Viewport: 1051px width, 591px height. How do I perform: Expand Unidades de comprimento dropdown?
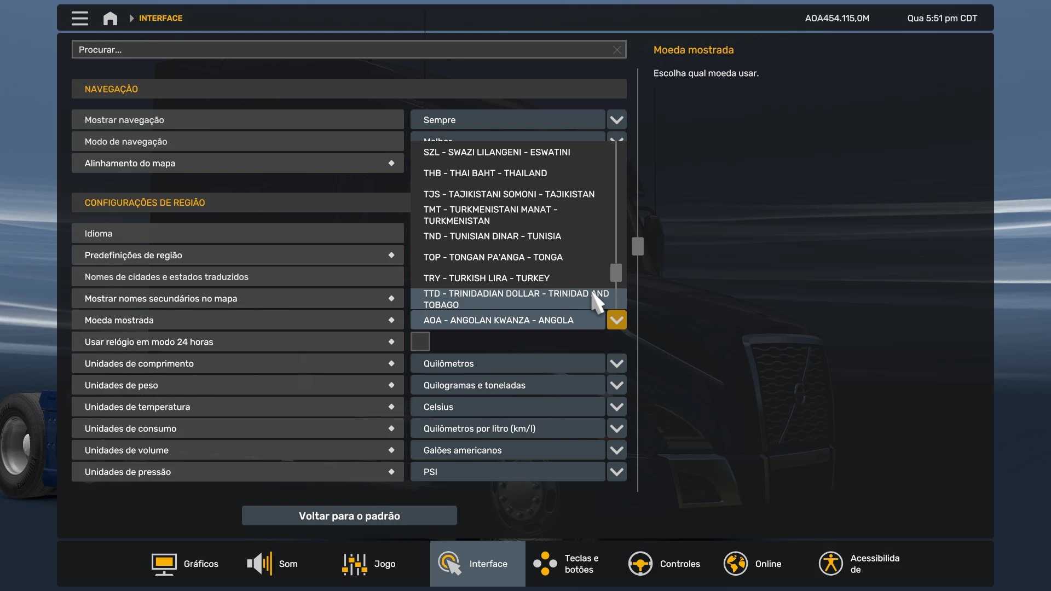pos(616,363)
